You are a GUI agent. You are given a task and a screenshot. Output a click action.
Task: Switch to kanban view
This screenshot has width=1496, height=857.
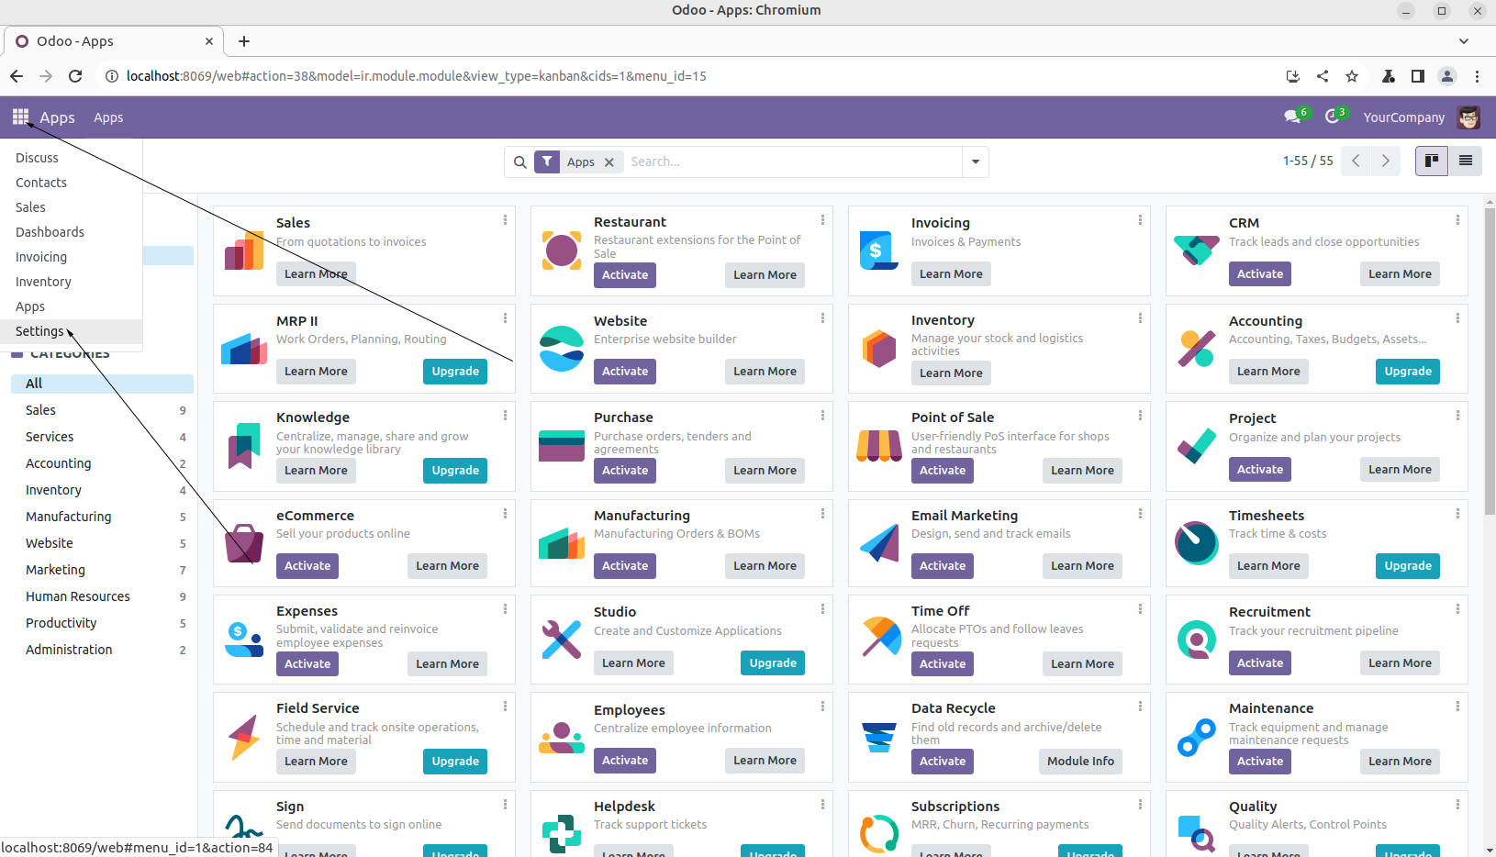1431,161
